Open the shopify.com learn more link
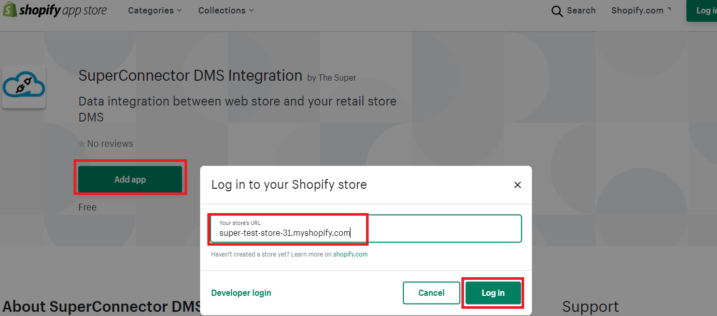Viewport: 717px width, 316px height. pos(350,254)
